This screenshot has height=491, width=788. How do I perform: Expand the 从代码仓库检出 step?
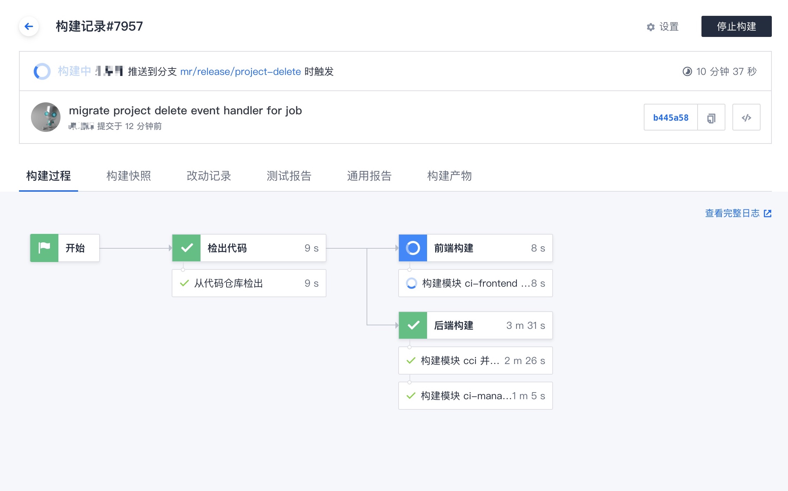click(249, 283)
